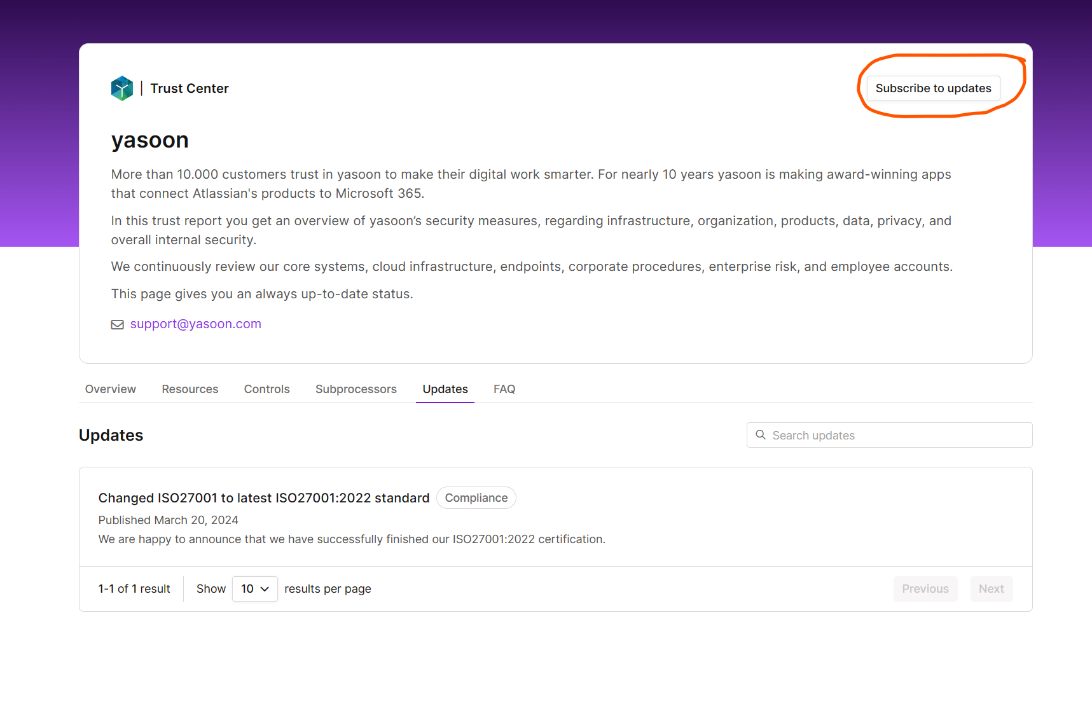This screenshot has width=1092, height=704.
Task: Expand the results per page dropdown
Action: click(254, 589)
